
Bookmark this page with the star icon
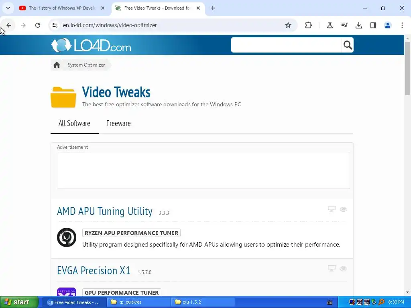pos(288,25)
